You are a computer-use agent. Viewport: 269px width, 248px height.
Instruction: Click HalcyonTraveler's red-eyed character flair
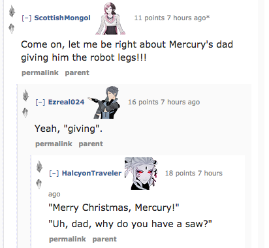(x=141, y=174)
